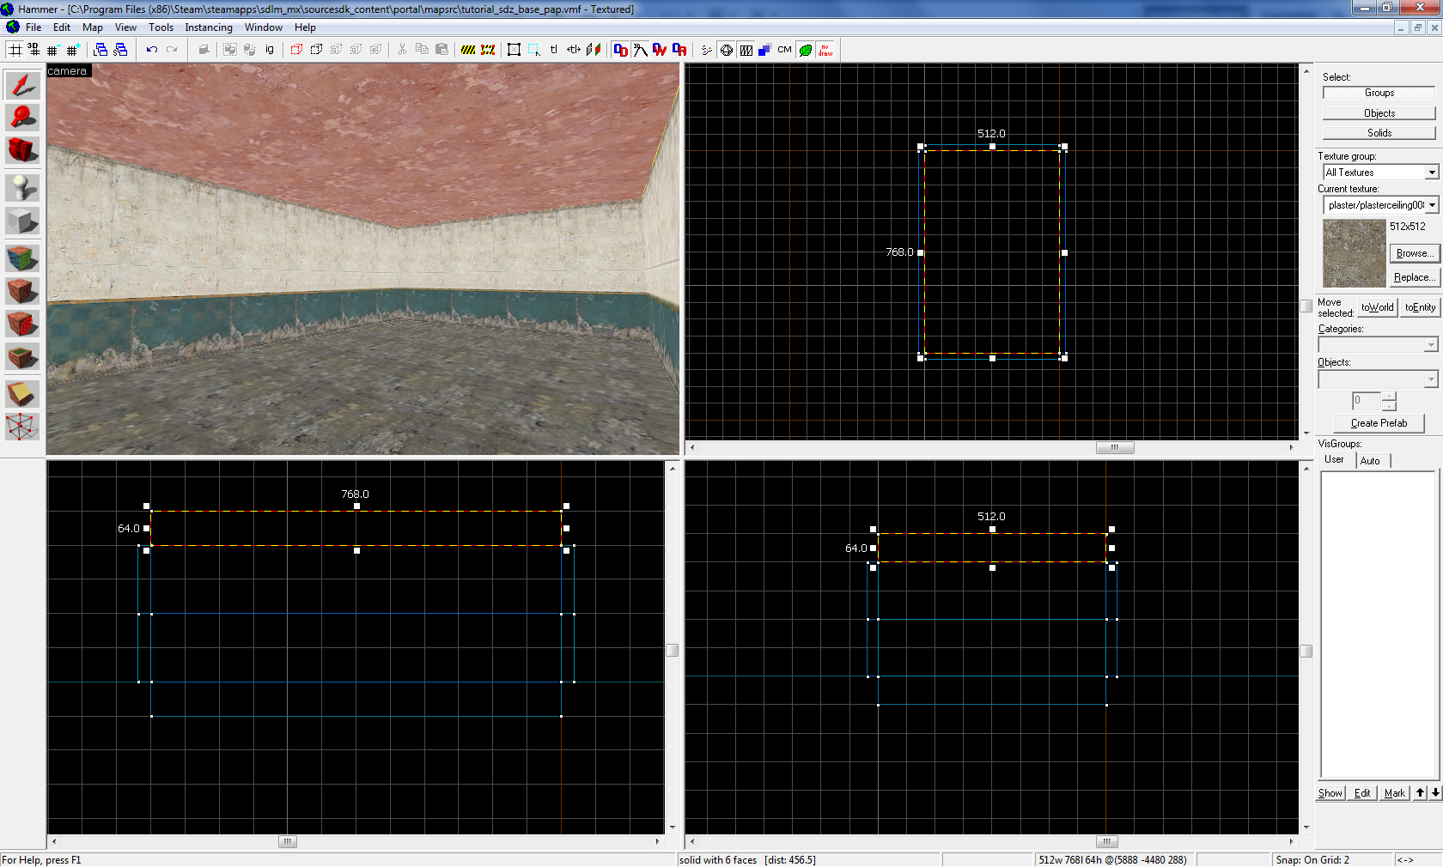The height and width of the screenshot is (867, 1443).
Task: Toggle ignore groups 'ig' button
Action: (x=270, y=50)
